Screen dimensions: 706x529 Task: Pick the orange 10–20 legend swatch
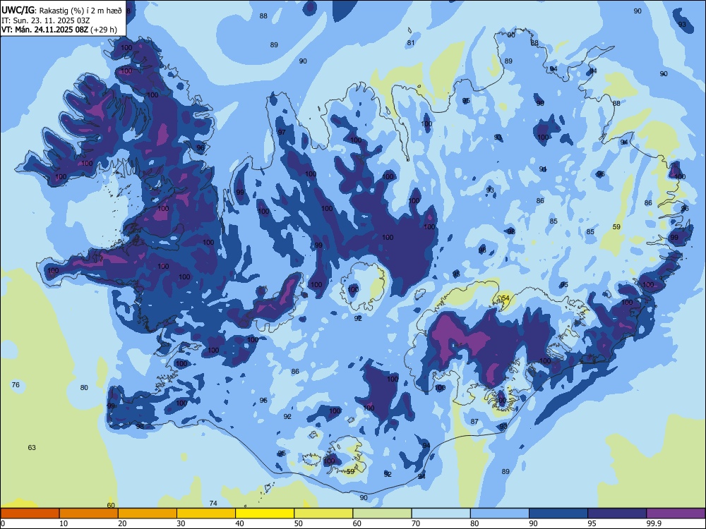pyautogui.click(x=89, y=513)
